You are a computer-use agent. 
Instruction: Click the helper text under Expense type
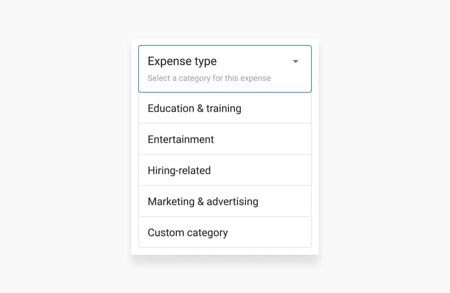pos(209,78)
